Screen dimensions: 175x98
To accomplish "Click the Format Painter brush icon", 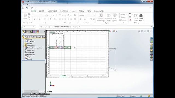I will point(29,20).
